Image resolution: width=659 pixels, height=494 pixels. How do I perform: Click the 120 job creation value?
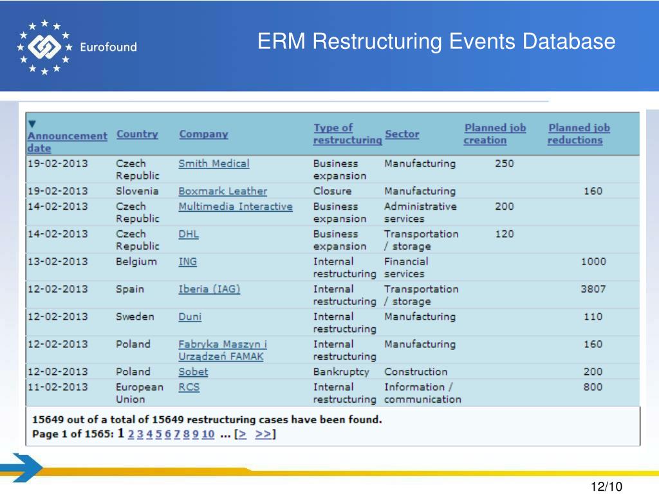coord(505,234)
